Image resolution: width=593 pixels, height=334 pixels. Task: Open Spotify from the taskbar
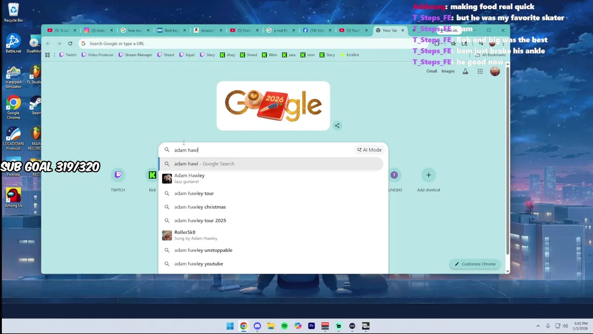[x=284, y=326]
